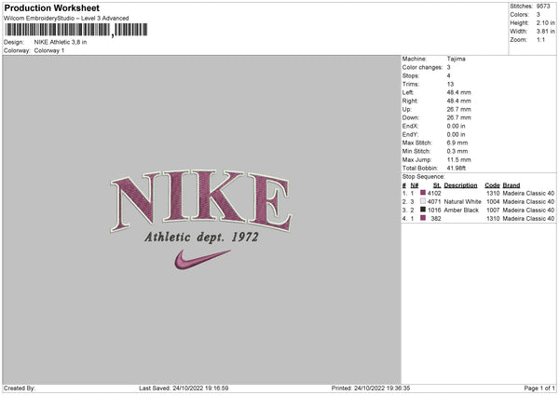Screen dimensions: 559x395
Task: Select the Natural White color swatch
Action: (423, 201)
